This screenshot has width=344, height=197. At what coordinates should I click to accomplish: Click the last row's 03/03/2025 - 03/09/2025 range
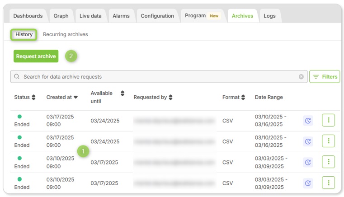(x=271, y=183)
